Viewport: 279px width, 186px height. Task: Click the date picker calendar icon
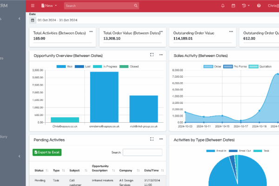point(33,20)
